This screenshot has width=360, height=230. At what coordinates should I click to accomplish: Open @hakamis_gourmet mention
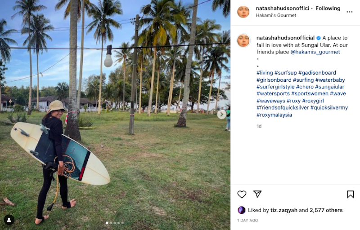click(x=315, y=52)
